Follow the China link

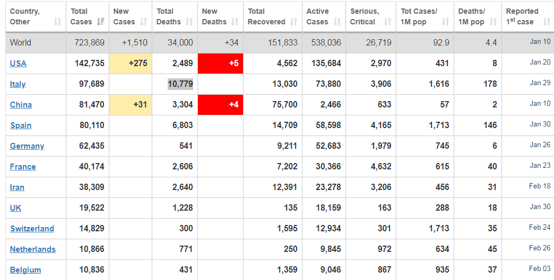[21, 105]
